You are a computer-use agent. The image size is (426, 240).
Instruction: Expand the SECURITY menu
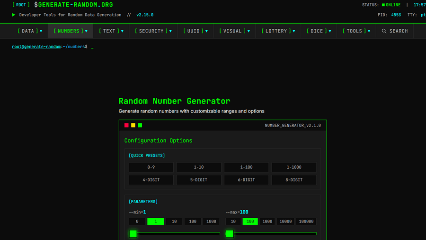(x=153, y=31)
